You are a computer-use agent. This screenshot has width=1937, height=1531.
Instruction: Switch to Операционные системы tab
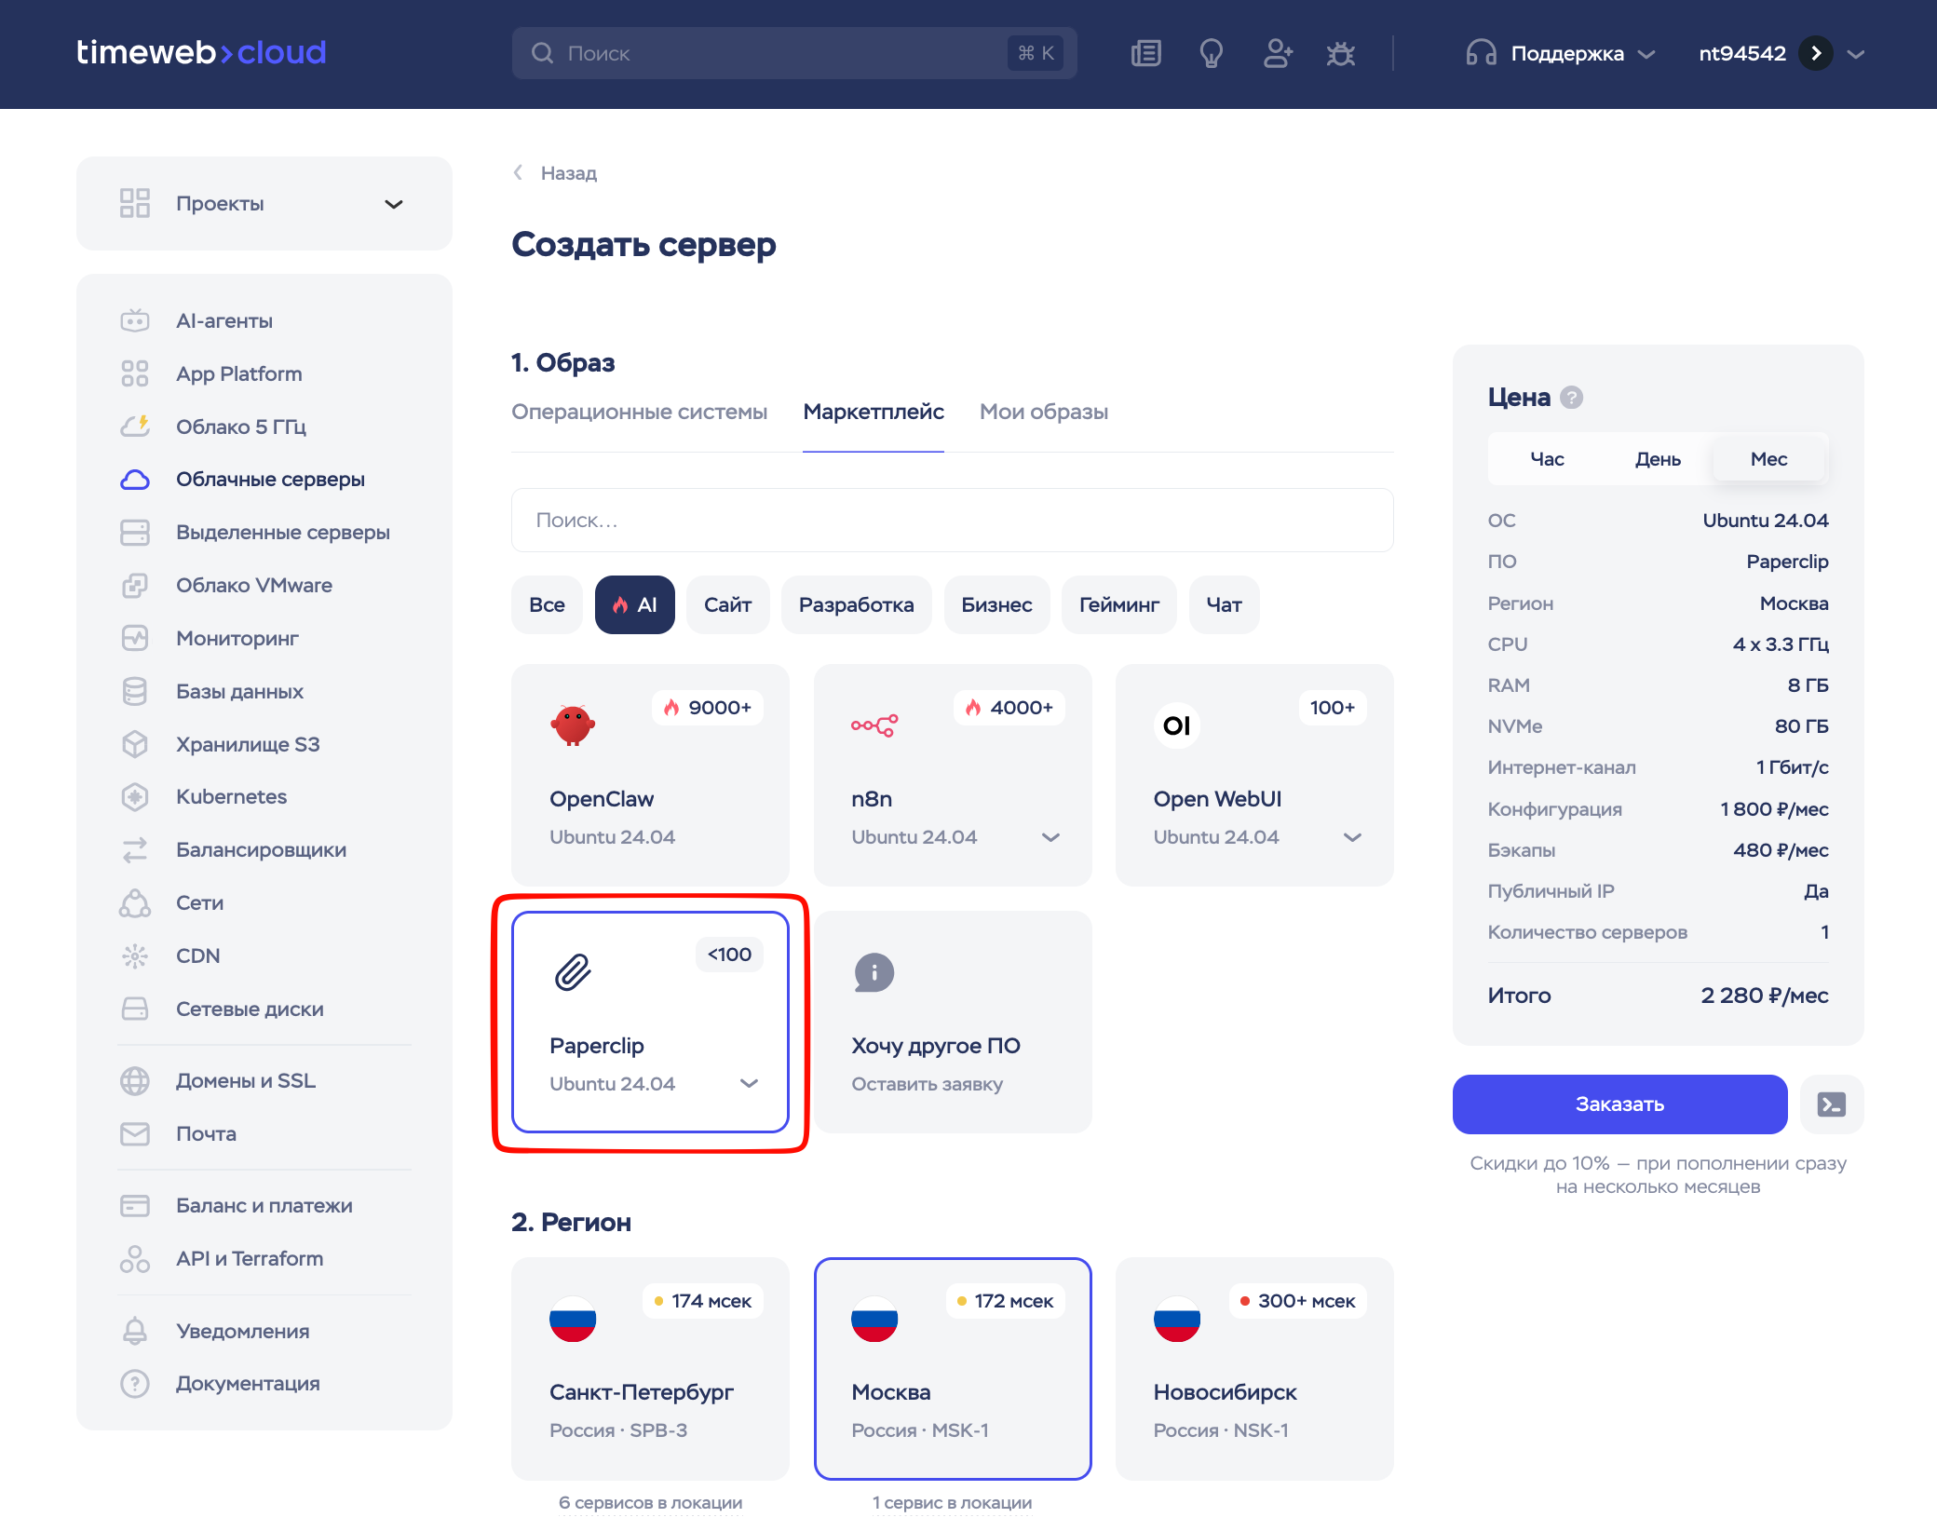click(x=639, y=412)
